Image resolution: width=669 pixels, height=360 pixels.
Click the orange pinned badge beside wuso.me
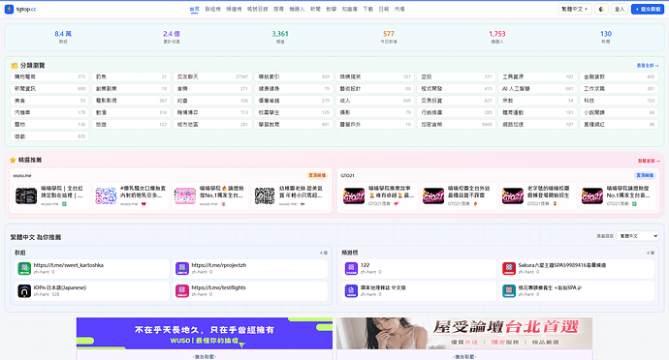tap(317, 175)
